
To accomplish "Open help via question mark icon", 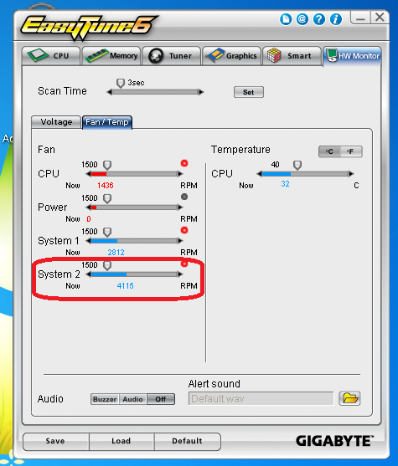I will tap(319, 19).
